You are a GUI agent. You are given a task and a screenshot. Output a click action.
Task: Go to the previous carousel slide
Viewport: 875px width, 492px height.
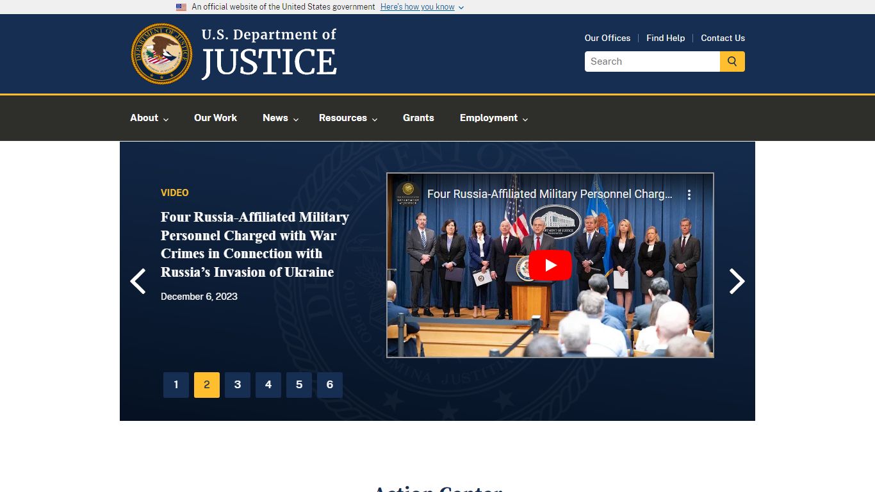click(x=138, y=281)
